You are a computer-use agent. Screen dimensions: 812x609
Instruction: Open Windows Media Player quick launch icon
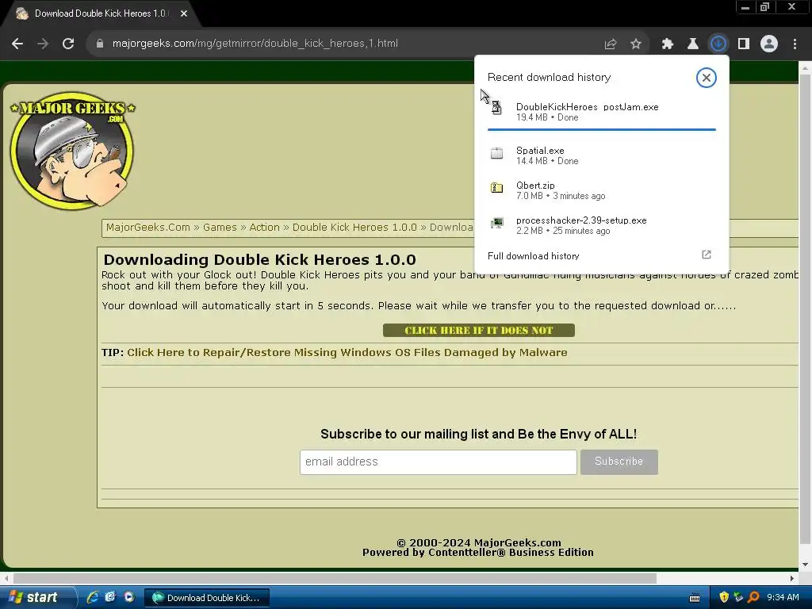[128, 597]
